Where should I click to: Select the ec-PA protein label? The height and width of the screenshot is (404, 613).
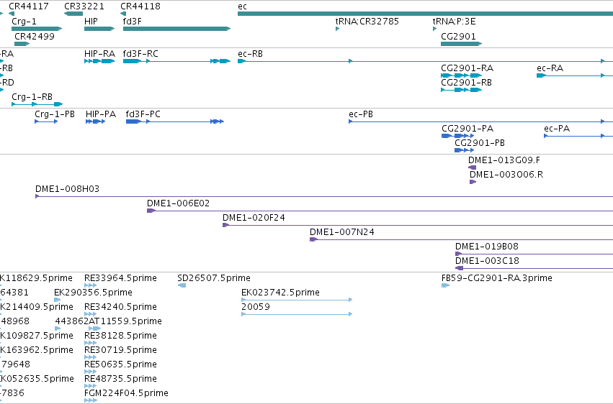[557, 128]
